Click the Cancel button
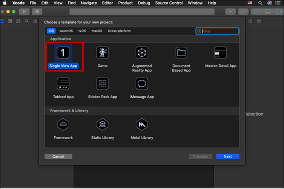 pos(58,157)
